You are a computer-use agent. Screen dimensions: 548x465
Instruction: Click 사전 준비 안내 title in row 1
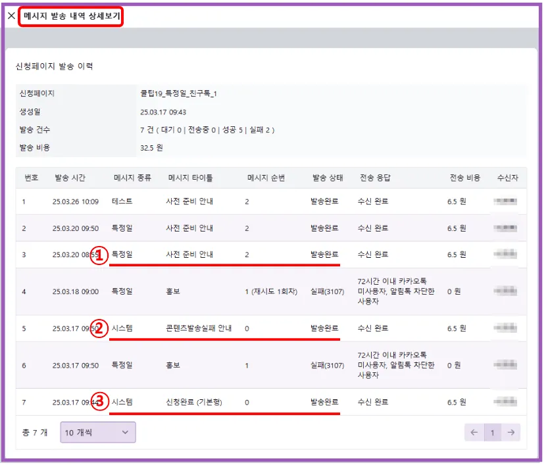point(189,201)
